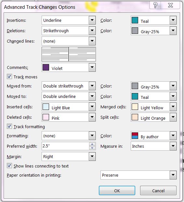Click the Violet swatch beside Comments

pyautogui.click(x=46, y=67)
